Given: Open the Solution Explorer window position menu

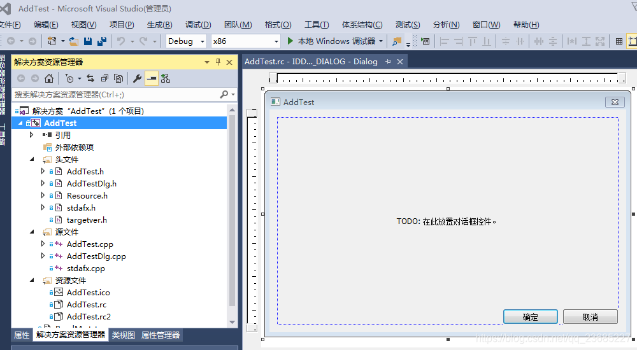Looking at the screenshot, I should click(207, 62).
